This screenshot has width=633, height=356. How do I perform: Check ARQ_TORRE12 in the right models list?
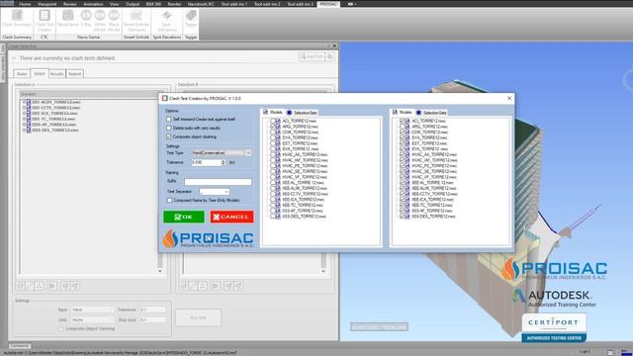[x=403, y=127]
